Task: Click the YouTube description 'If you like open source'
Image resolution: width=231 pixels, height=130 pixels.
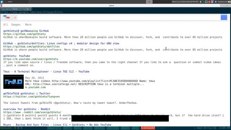Action: click(112, 64)
